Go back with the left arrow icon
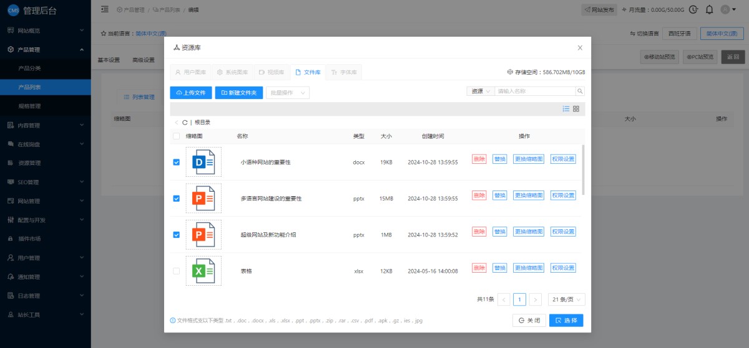Screen dimensions: 749x348 pyautogui.click(x=177, y=123)
